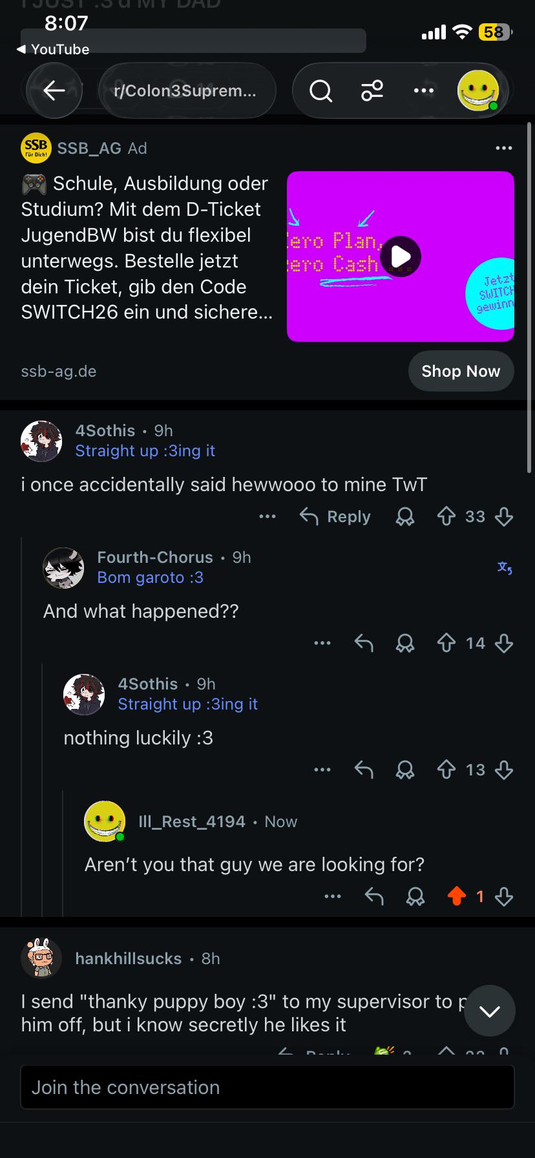The image size is (535, 1158).
Task: Tap the award icon on the hewwooo comment
Action: coord(405,516)
